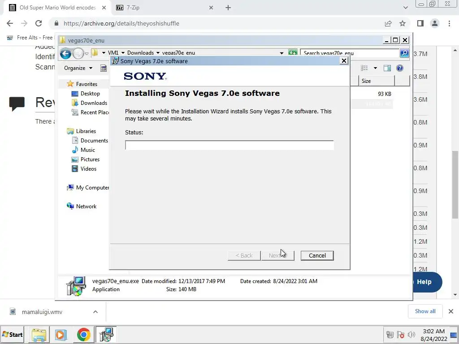
Task: Toggle Chrome side panel icon
Action: (x=420, y=23)
